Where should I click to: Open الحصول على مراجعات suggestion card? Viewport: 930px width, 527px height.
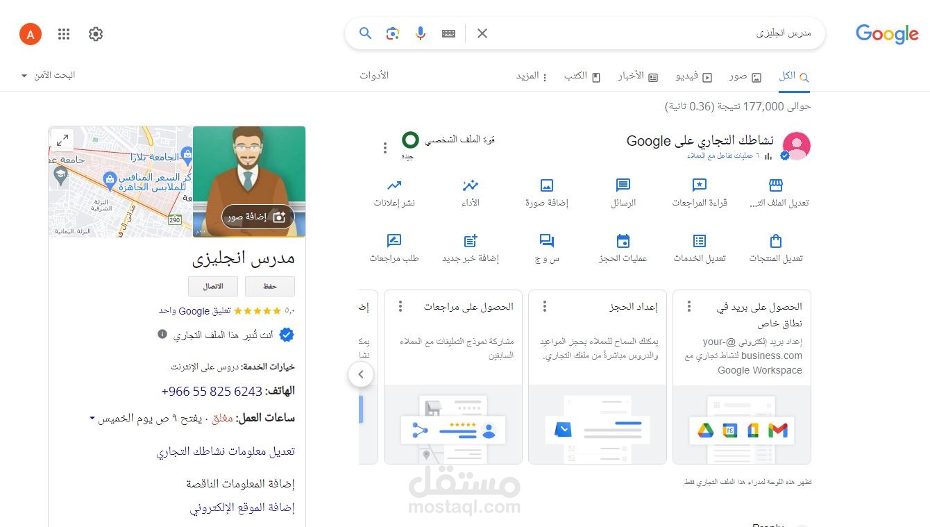coord(453,377)
